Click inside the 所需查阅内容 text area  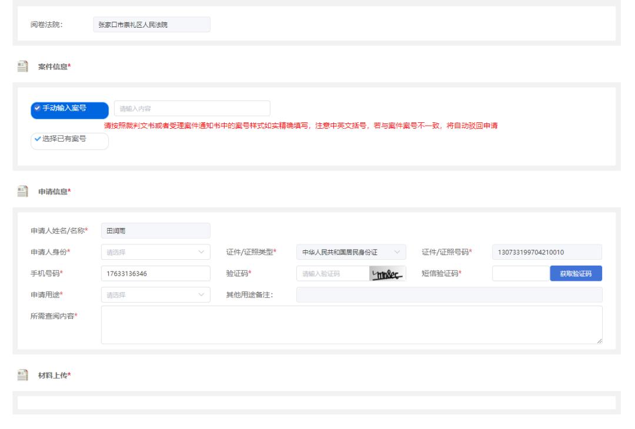click(352, 324)
